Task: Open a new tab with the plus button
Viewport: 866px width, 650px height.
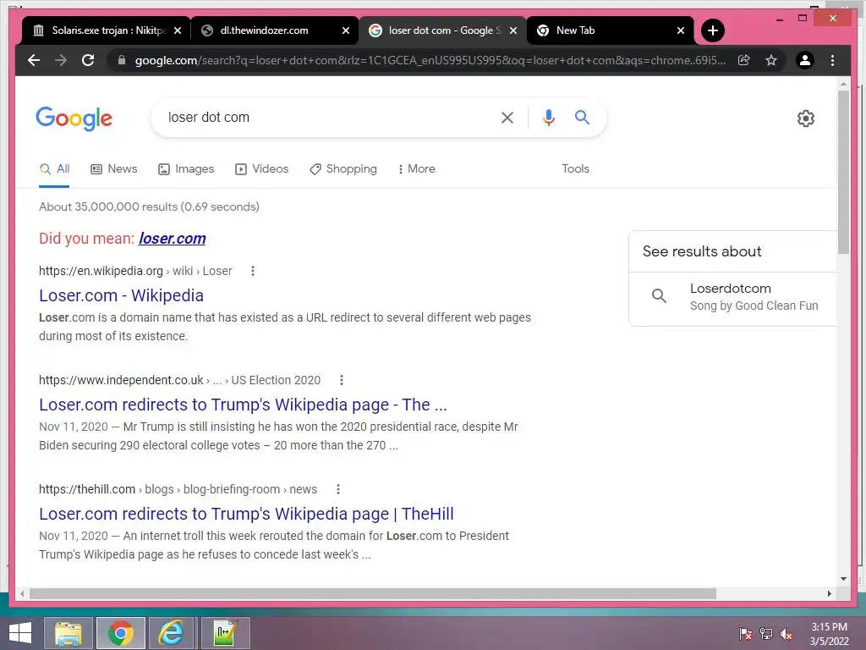Action: [x=712, y=30]
